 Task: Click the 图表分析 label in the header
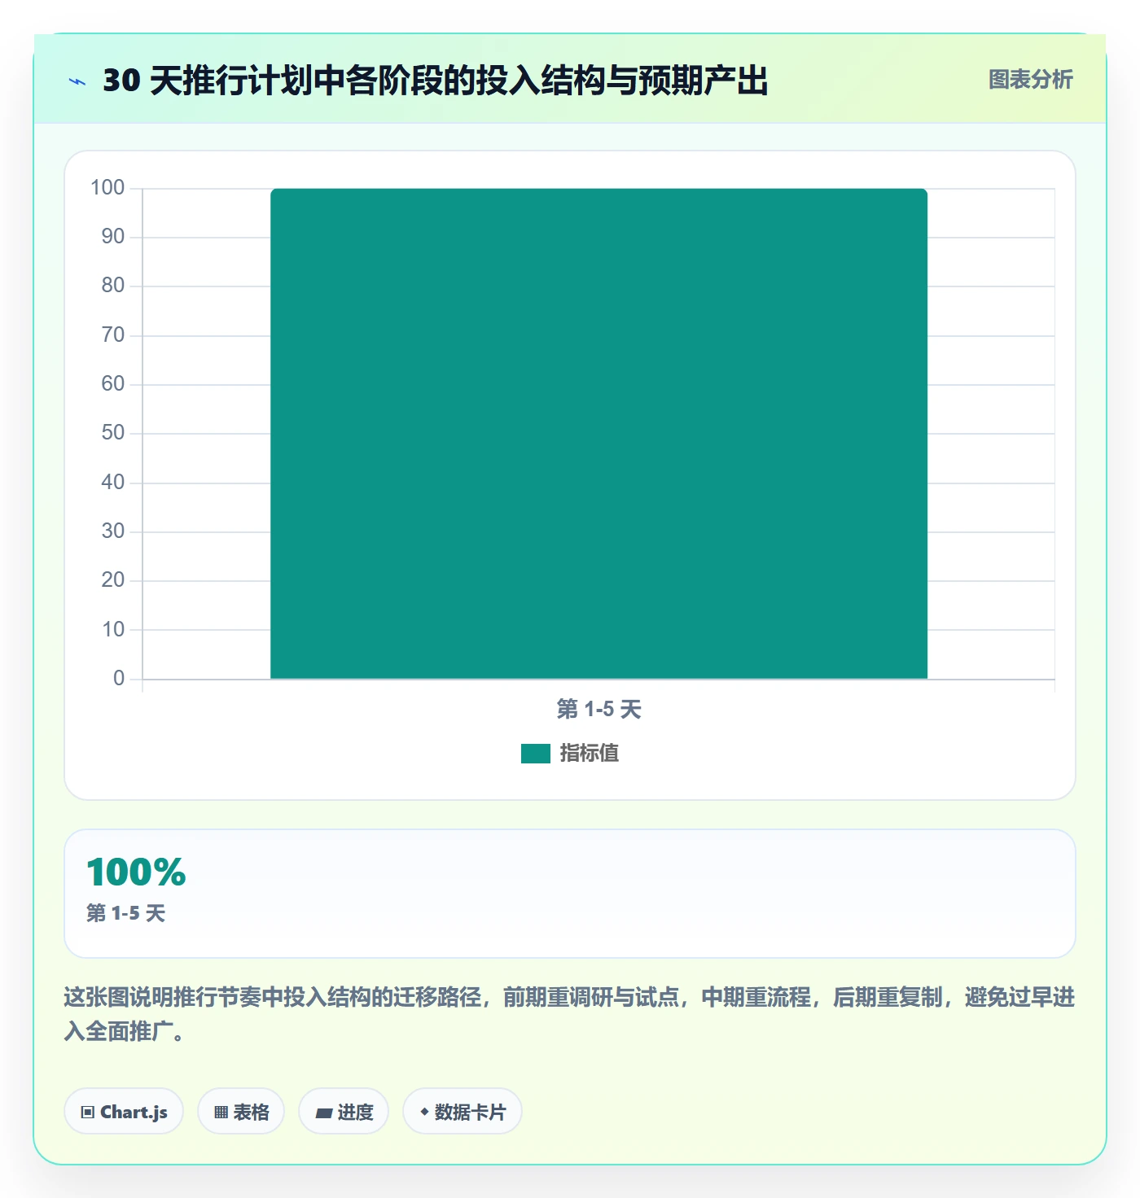click(1030, 80)
